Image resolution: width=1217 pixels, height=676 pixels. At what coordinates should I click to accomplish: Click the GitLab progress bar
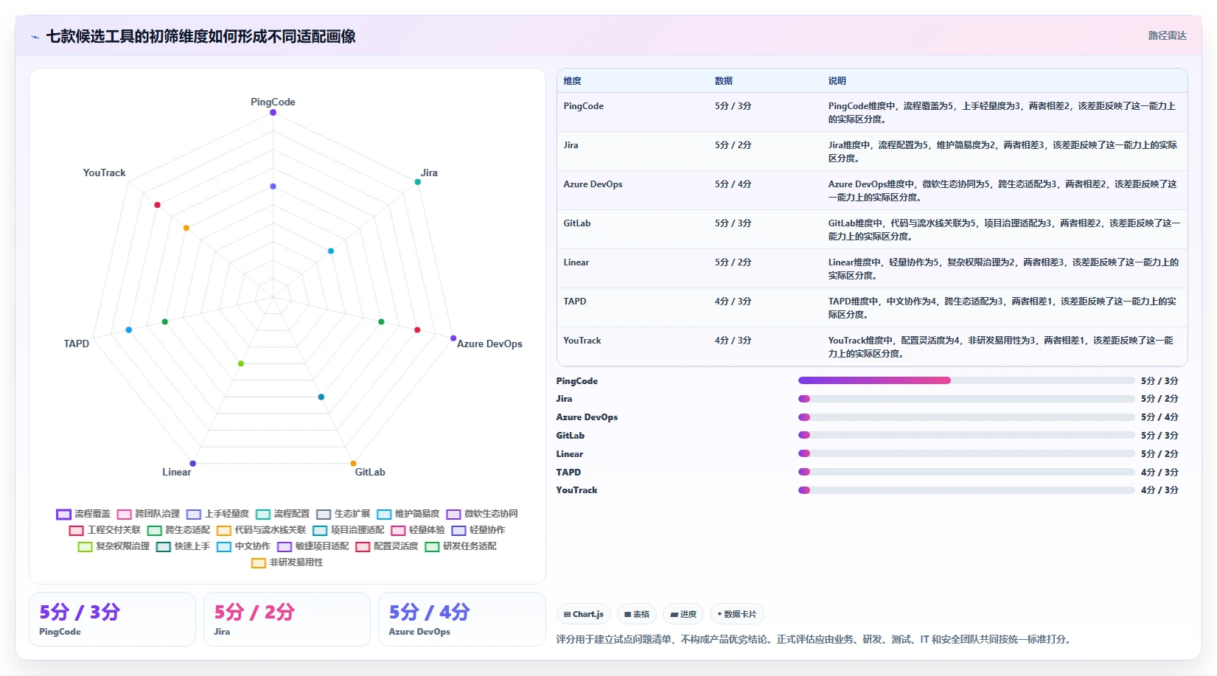click(x=966, y=435)
